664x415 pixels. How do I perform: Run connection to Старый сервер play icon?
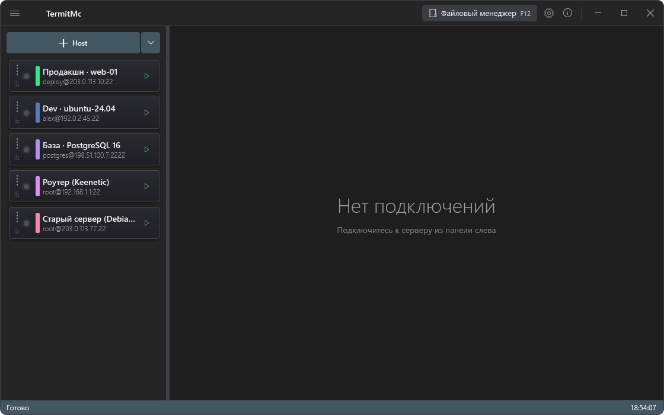point(146,223)
